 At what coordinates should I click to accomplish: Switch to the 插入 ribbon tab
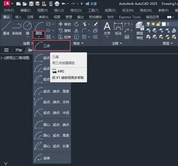pyautogui.click(x=18, y=17)
